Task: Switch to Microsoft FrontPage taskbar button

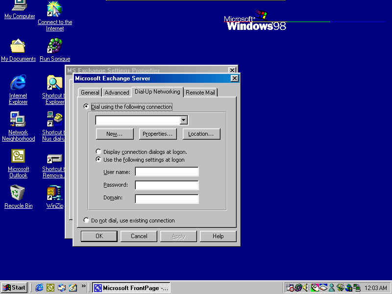Action: click(131, 288)
